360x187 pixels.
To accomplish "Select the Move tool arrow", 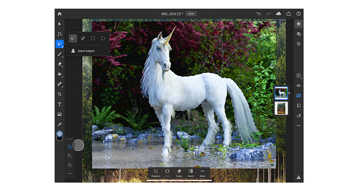I will (x=60, y=24).
